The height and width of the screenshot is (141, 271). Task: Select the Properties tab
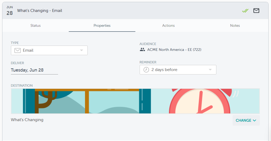102,26
